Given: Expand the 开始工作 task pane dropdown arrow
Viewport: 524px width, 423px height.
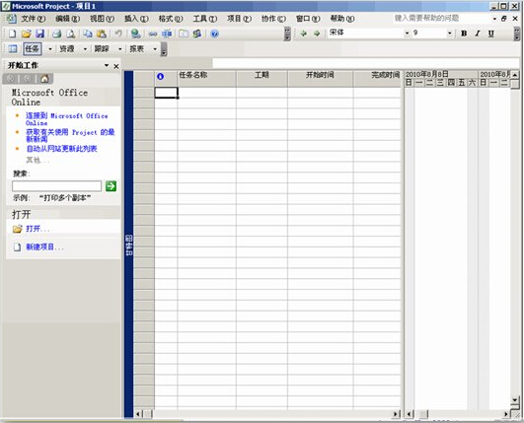Looking at the screenshot, I should point(107,65).
